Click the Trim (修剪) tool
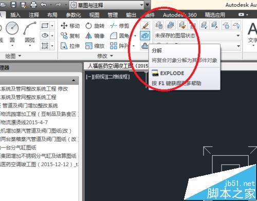This screenshot has width=257, height=201. point(120,26)
